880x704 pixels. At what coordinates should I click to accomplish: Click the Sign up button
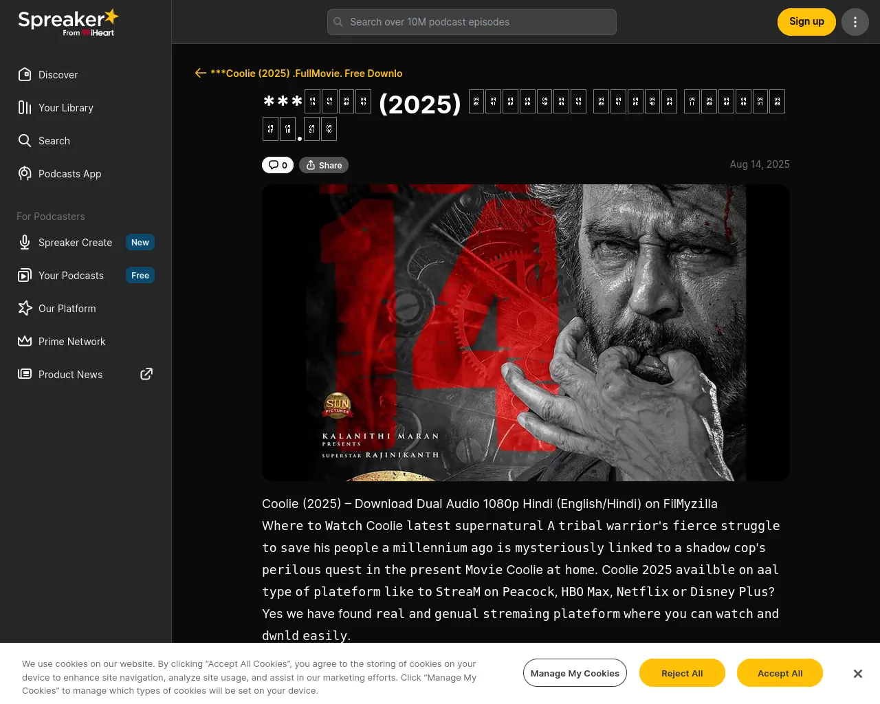[806, 22]
